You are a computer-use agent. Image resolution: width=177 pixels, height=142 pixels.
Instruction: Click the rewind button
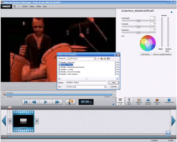[x=34, y=102]
